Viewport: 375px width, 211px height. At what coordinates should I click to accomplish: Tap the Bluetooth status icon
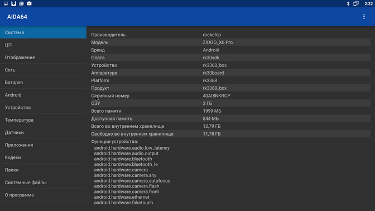coord(348,3)
